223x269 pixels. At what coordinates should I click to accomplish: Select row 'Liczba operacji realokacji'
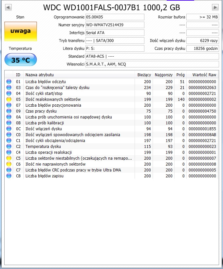click(x=112, y=152)
